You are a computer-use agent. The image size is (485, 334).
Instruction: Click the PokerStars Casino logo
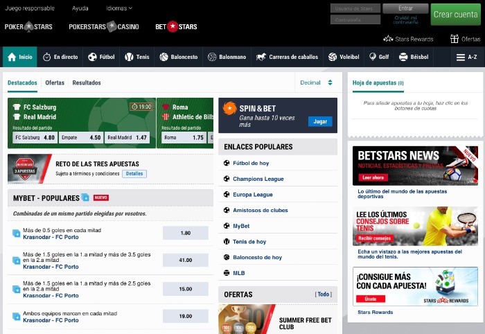click(x=104, y=26)
